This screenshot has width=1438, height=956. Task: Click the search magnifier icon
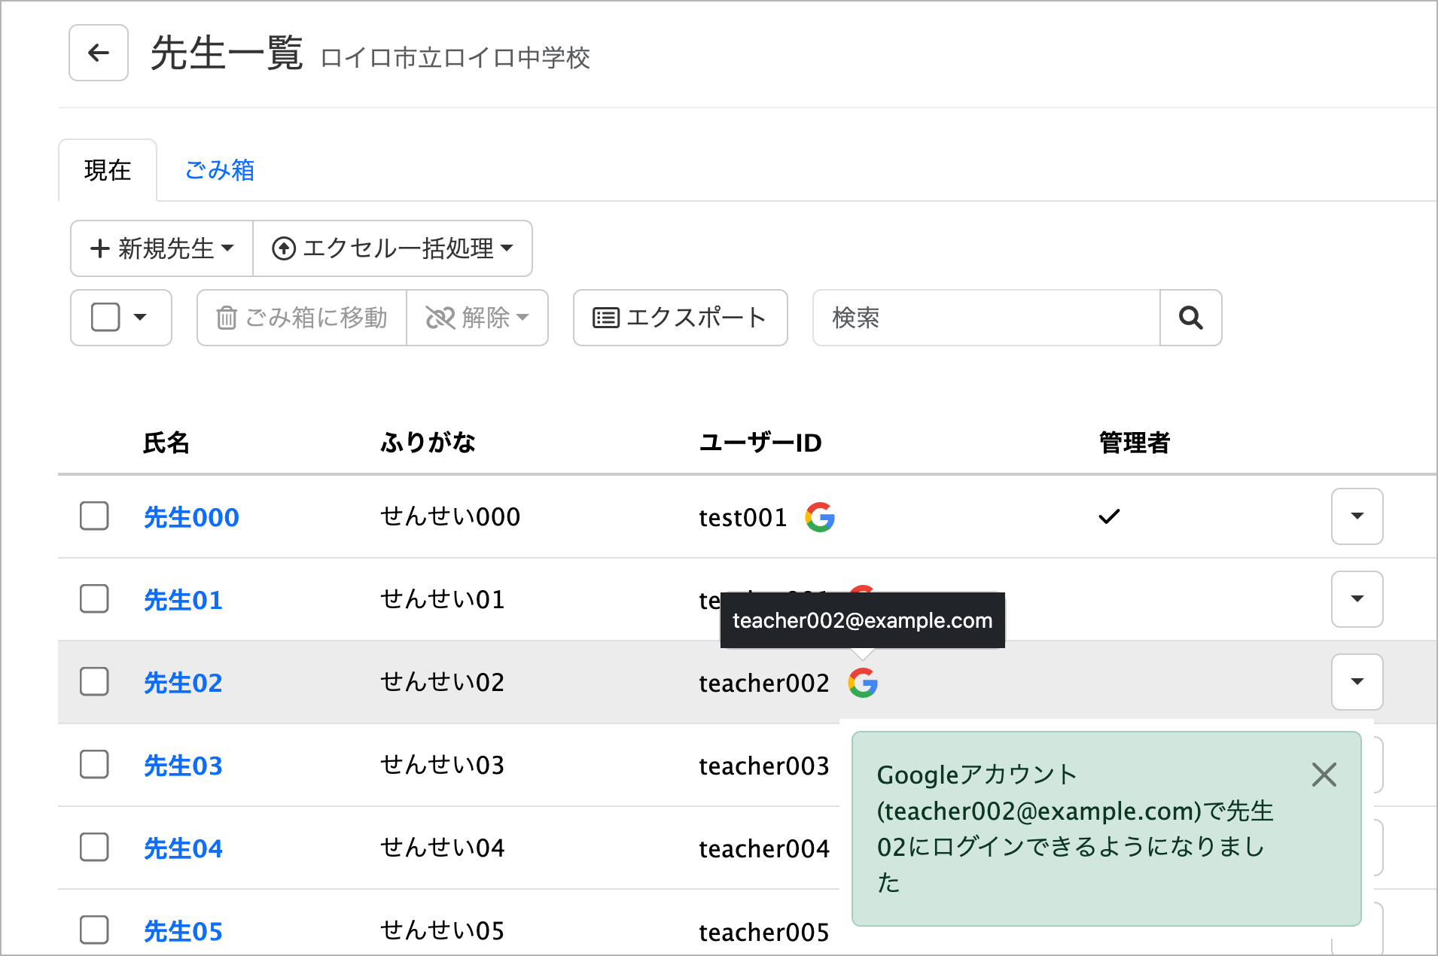click(x=1190, y=318)
